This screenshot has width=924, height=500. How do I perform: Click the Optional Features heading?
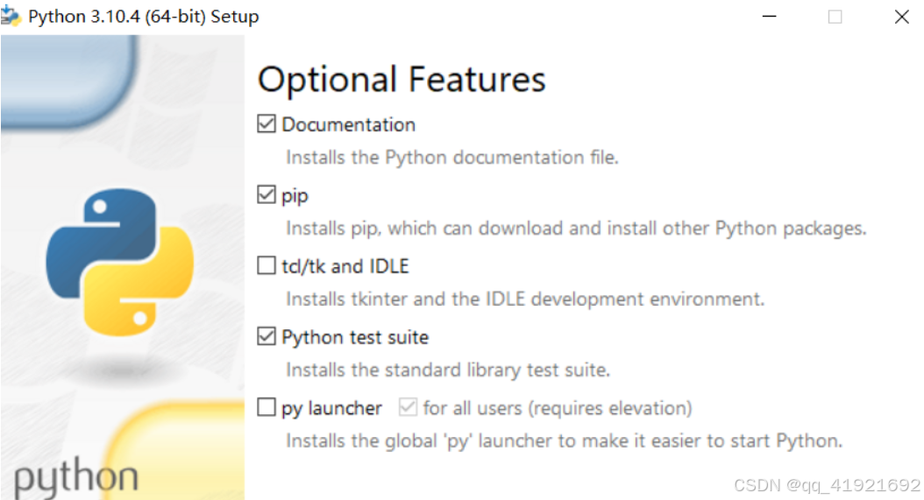(x=402, y=80)
